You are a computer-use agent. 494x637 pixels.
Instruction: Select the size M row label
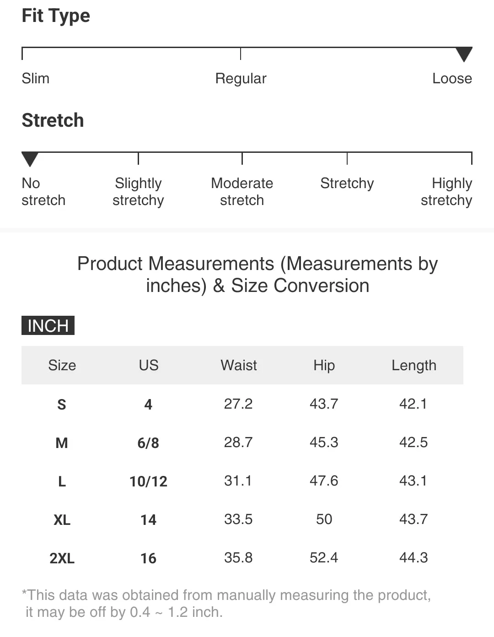[62, 443]
